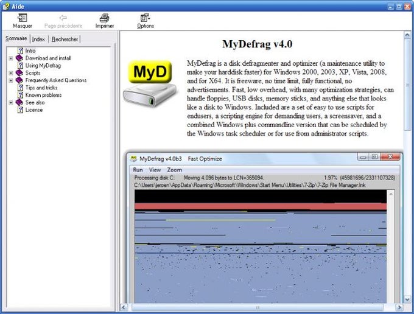Select the Scripts topic
Image resolution: width=414 pixels, height=314 pixels.
(x=33, y=73)
